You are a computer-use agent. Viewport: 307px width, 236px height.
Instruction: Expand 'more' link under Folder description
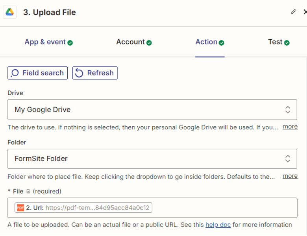[x=290, y=176]
